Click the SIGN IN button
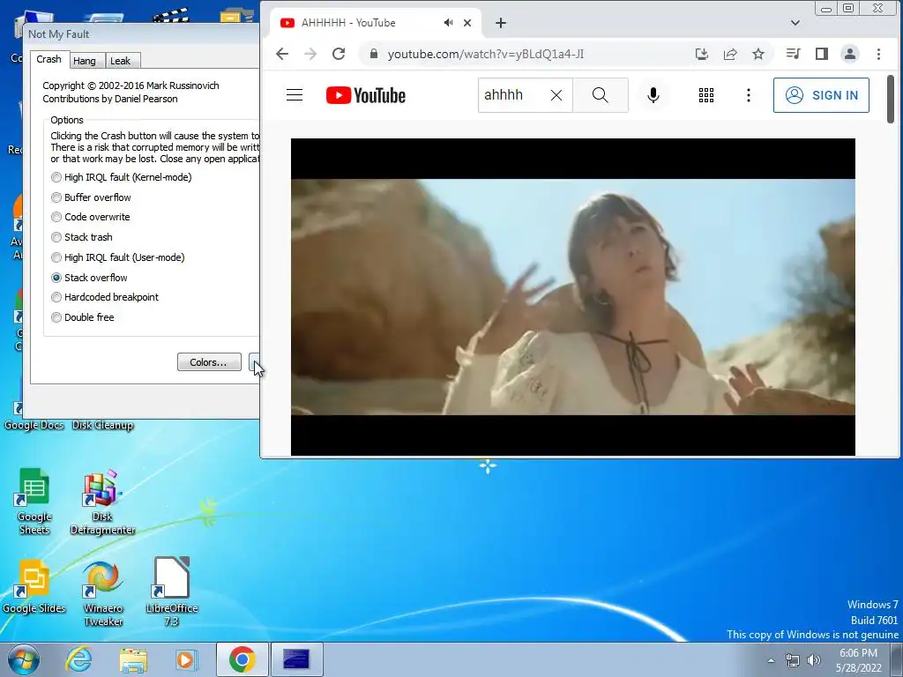This screenshot has width=903, height=677. pyautogui.click(x=821, y=95)
